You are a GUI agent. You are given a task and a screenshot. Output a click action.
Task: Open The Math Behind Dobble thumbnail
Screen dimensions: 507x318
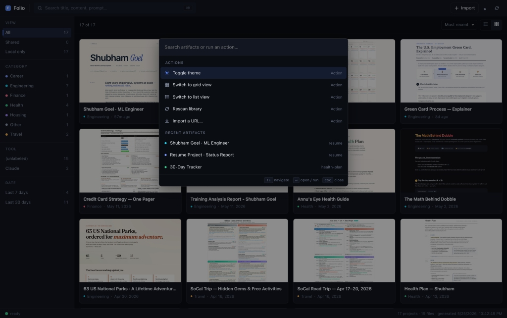tap(451, 161)
